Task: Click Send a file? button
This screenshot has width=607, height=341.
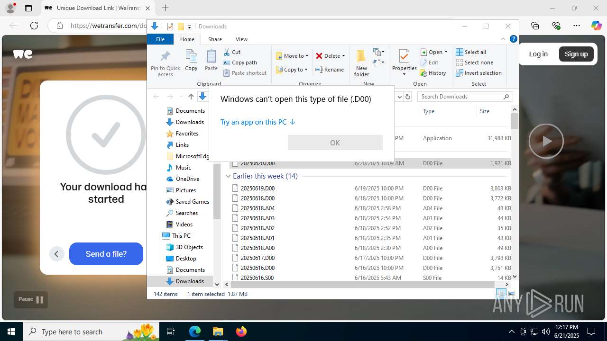Action: pos(106,254)
